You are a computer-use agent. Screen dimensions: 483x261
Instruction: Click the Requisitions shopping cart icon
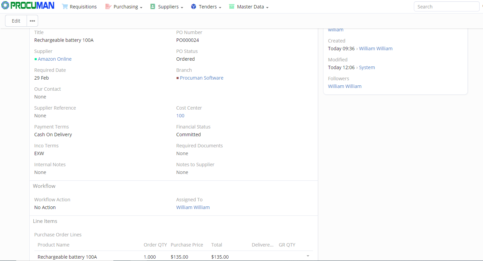click(65, 7)
